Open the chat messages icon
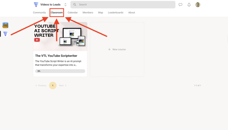 tap(180, 5)
